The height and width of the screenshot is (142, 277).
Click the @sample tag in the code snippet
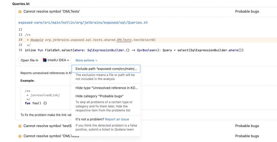pyautogui.click(x=37, y=40)
